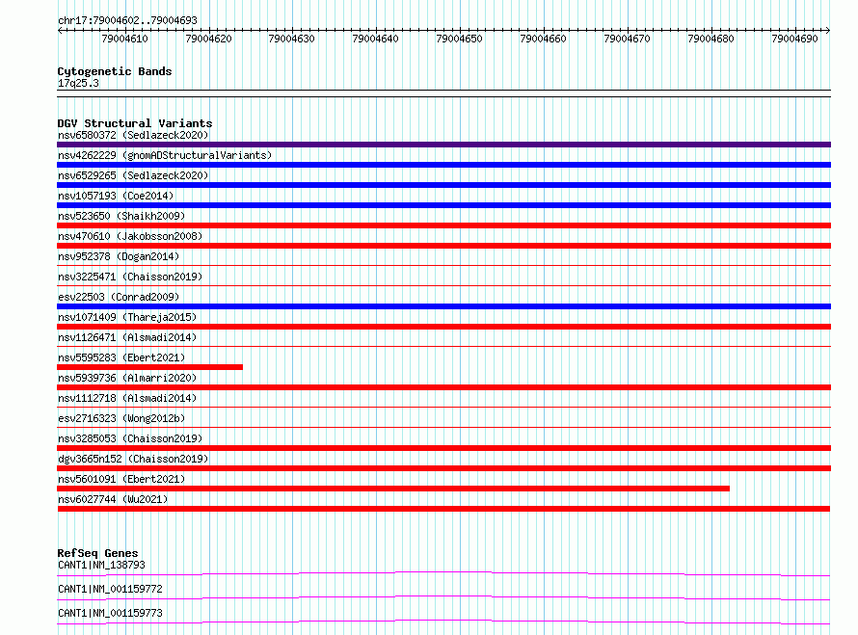The height and width of the screenshot is (635, 858).
Task: Click the red bar under dgv3665n152
Action: [443, 468]
